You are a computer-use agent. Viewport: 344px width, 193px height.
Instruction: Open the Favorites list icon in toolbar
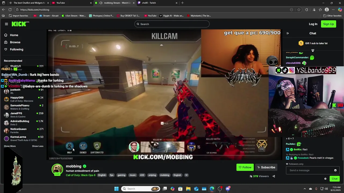(320, 10)
